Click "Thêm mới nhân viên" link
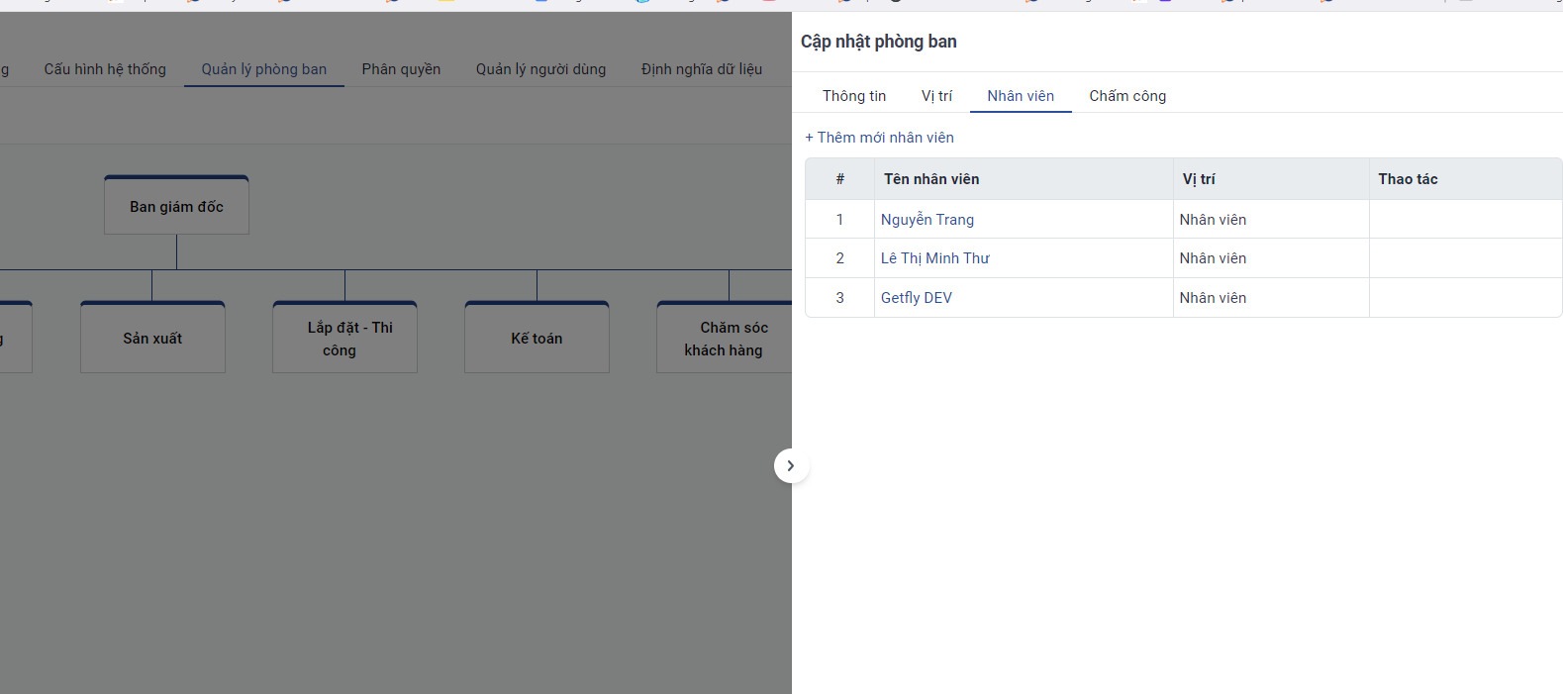The width and height of the screenshot is (1563, 694). point(880,138)
